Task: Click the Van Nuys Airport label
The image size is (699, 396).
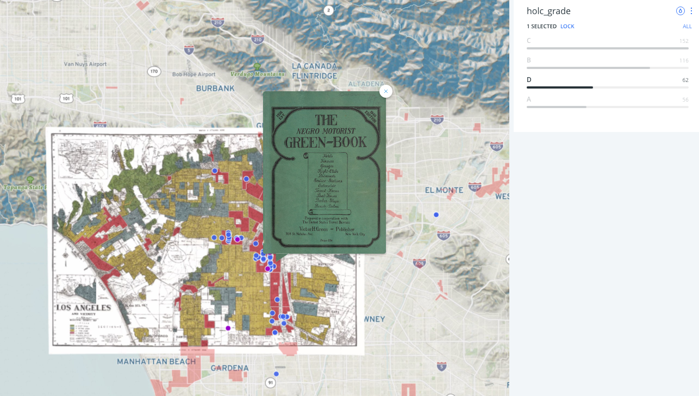Action: point(85,64)
